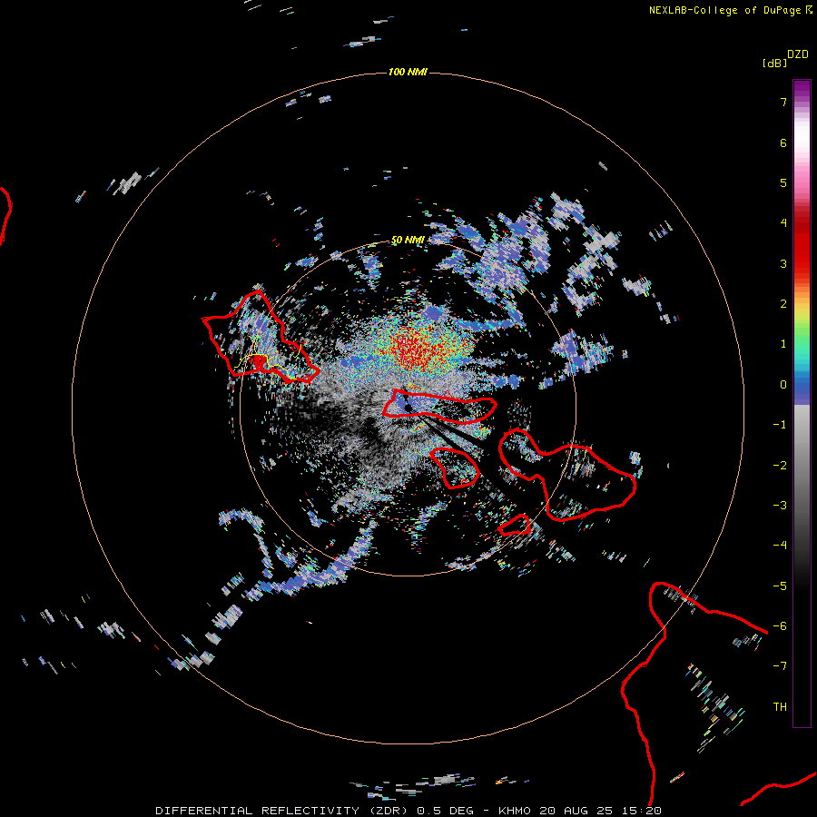Click the -3 dB scale value
The width and height of the screenshot is (817, 817).
click(x=780, y=506)
